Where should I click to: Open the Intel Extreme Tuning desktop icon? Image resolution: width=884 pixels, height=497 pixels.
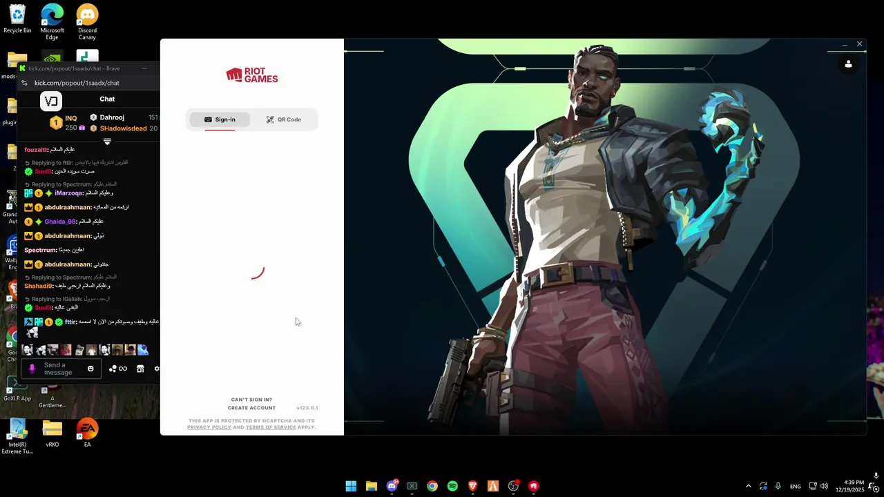click(17, 436)
